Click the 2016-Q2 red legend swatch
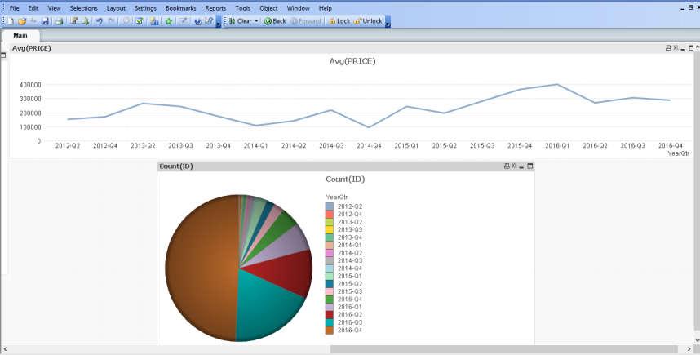 pyautogui.click(x=330, y=315)
